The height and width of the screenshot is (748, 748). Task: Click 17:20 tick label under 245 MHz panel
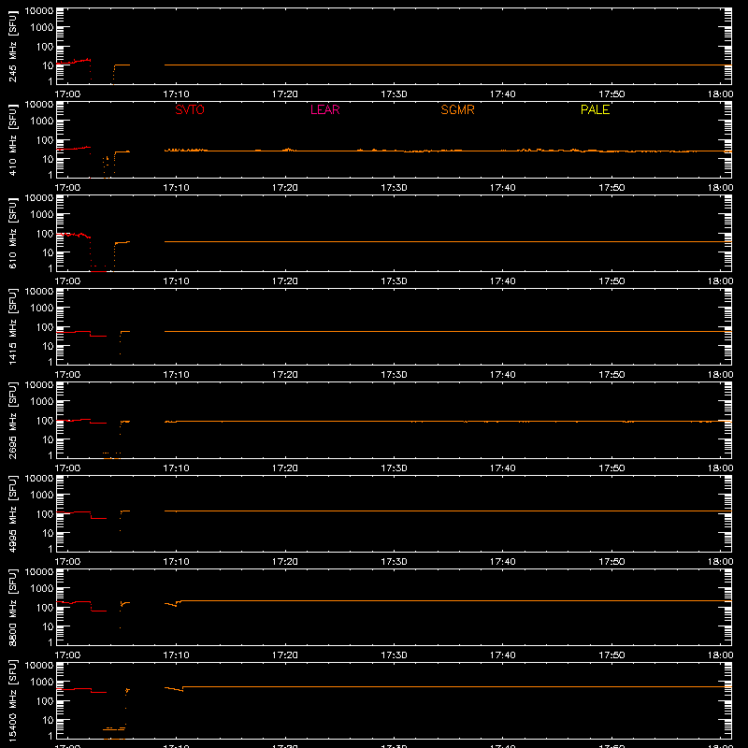tap(285, 94)
